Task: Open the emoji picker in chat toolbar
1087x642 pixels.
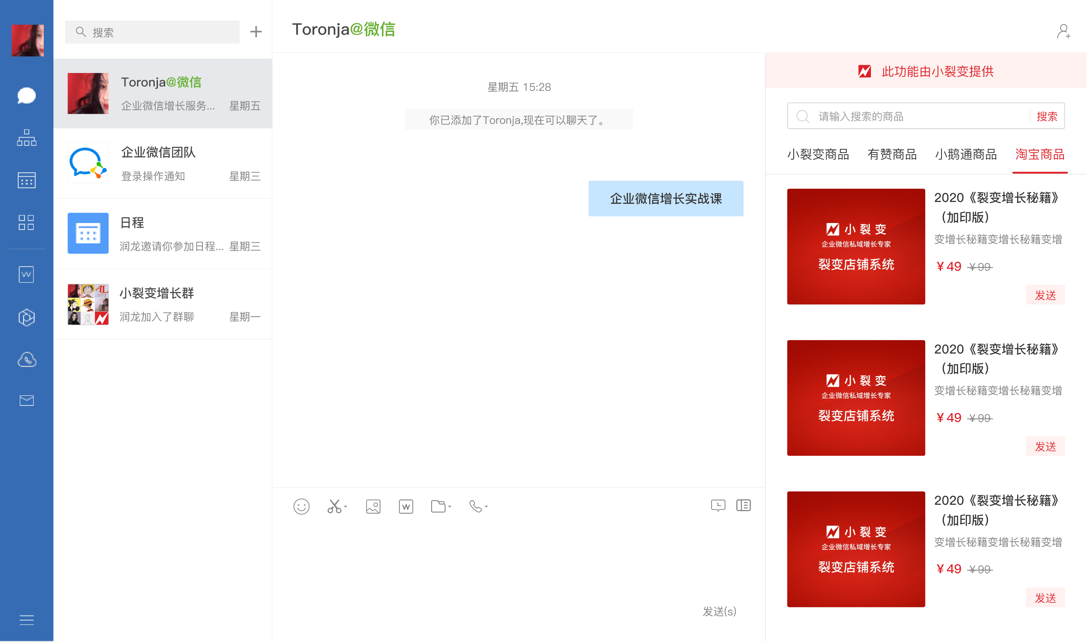Action: 301,506
